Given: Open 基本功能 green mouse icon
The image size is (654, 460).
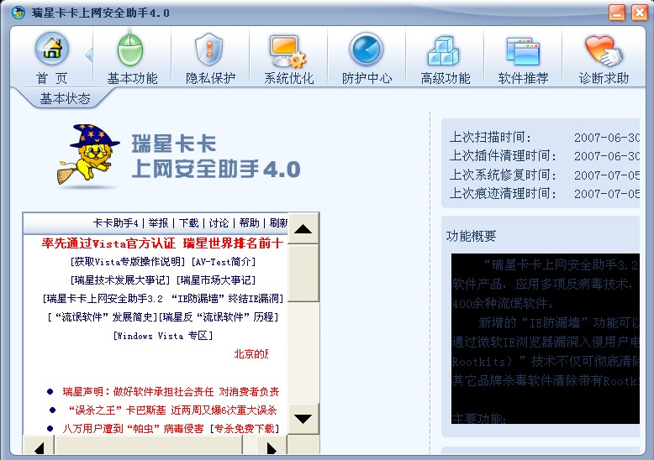Looking at the screenshot, I should (130, 50).
